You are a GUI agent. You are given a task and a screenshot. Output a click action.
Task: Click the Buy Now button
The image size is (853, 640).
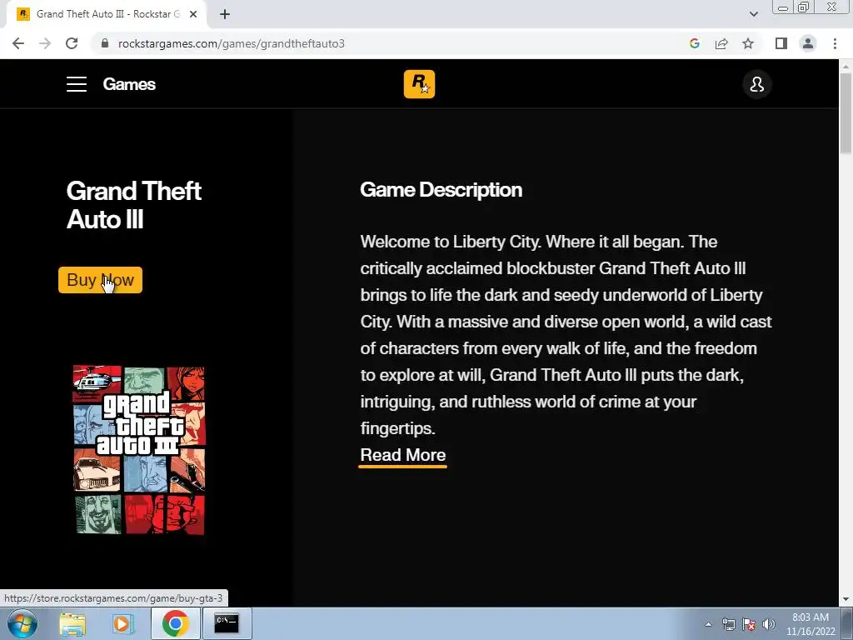click(100, 280)
